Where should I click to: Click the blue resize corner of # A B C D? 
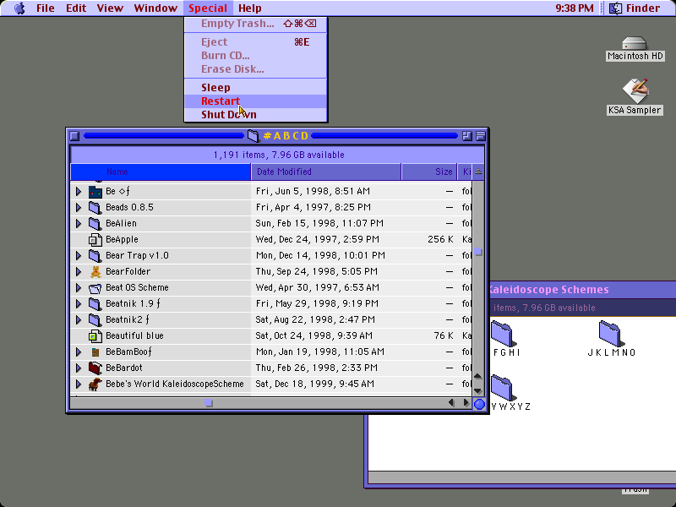point(479,405)
